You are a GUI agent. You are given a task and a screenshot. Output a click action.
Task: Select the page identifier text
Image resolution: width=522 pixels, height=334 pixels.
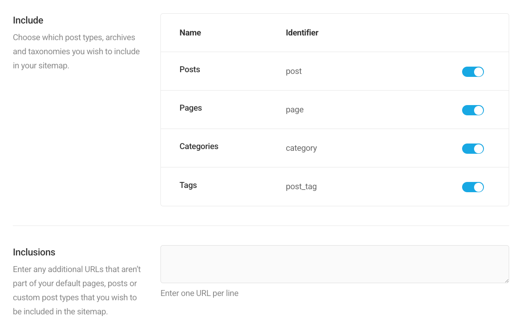294,110
